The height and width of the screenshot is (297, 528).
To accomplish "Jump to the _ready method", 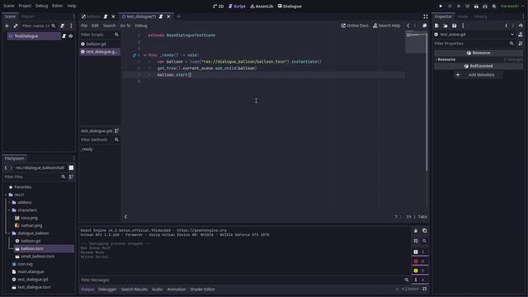I will tap(87, 149).
